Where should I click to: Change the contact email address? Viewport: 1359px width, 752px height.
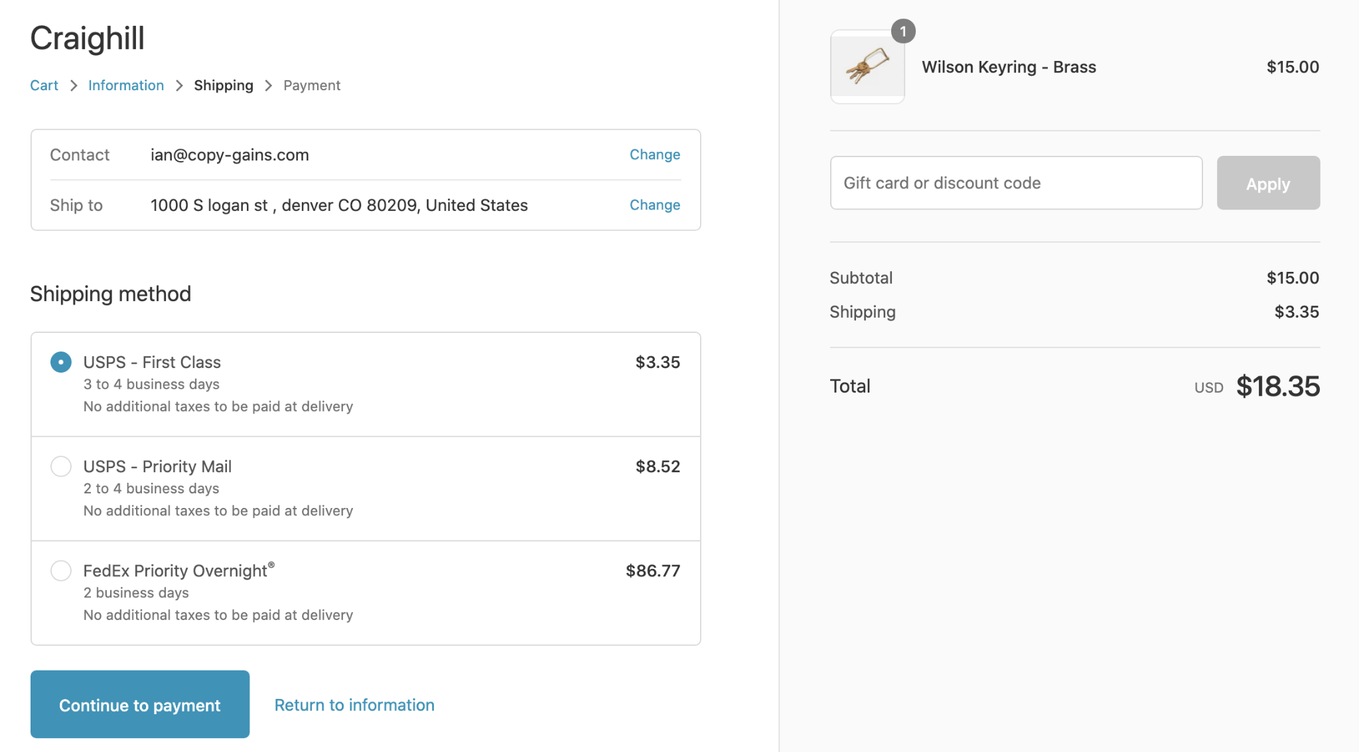(654, 155)
